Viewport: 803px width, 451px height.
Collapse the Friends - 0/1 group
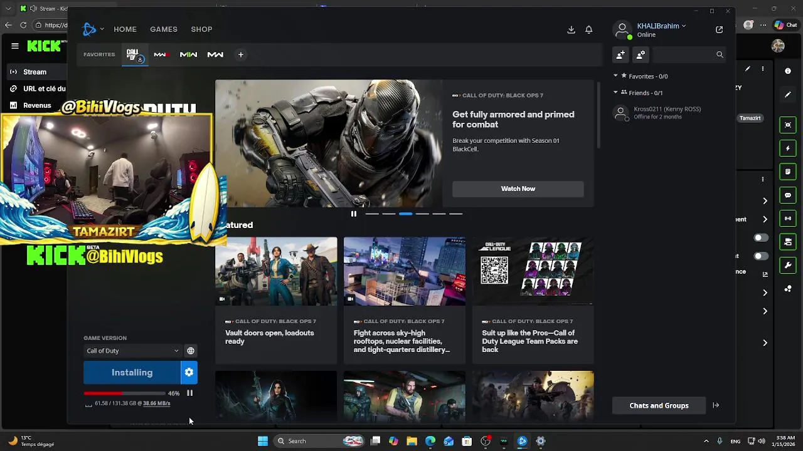point(615,92)
